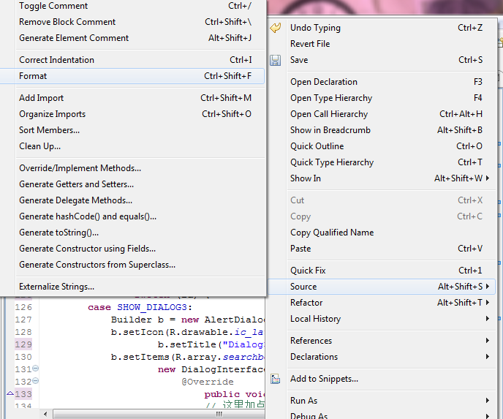Select Save in the context menu
Screen dimensions: 503x419
pos(382,60)
